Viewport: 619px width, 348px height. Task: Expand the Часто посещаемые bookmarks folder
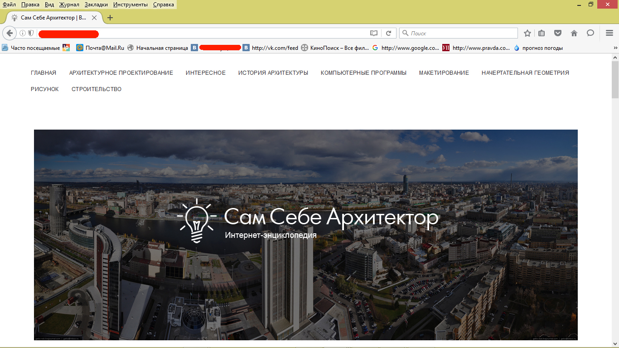[31, 48]
